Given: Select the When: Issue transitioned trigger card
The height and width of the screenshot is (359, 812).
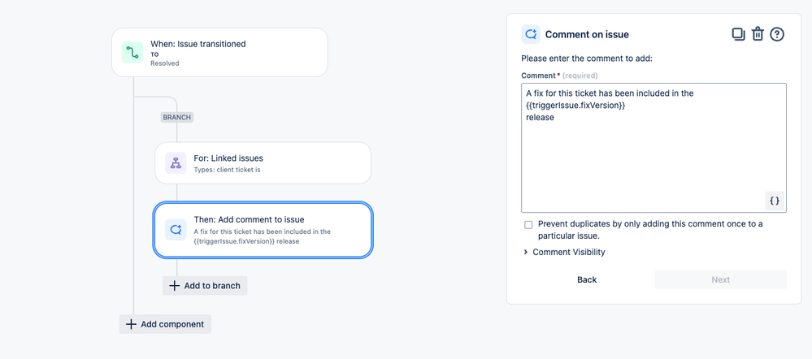Looking at the screenshot, I should [236, 53].
